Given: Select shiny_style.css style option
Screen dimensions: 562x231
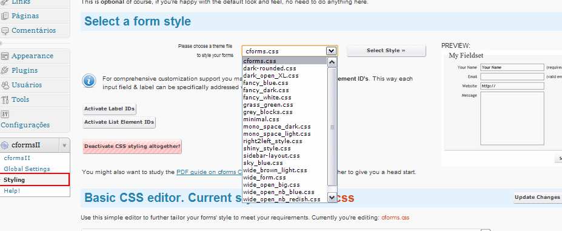Looking at the screenshot, I should [285, 148].
